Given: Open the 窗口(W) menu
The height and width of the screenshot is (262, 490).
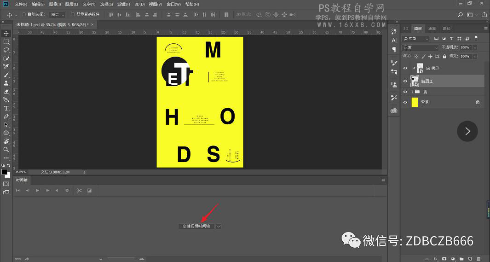Looking at the screenshot, I should tap(174, 5).
